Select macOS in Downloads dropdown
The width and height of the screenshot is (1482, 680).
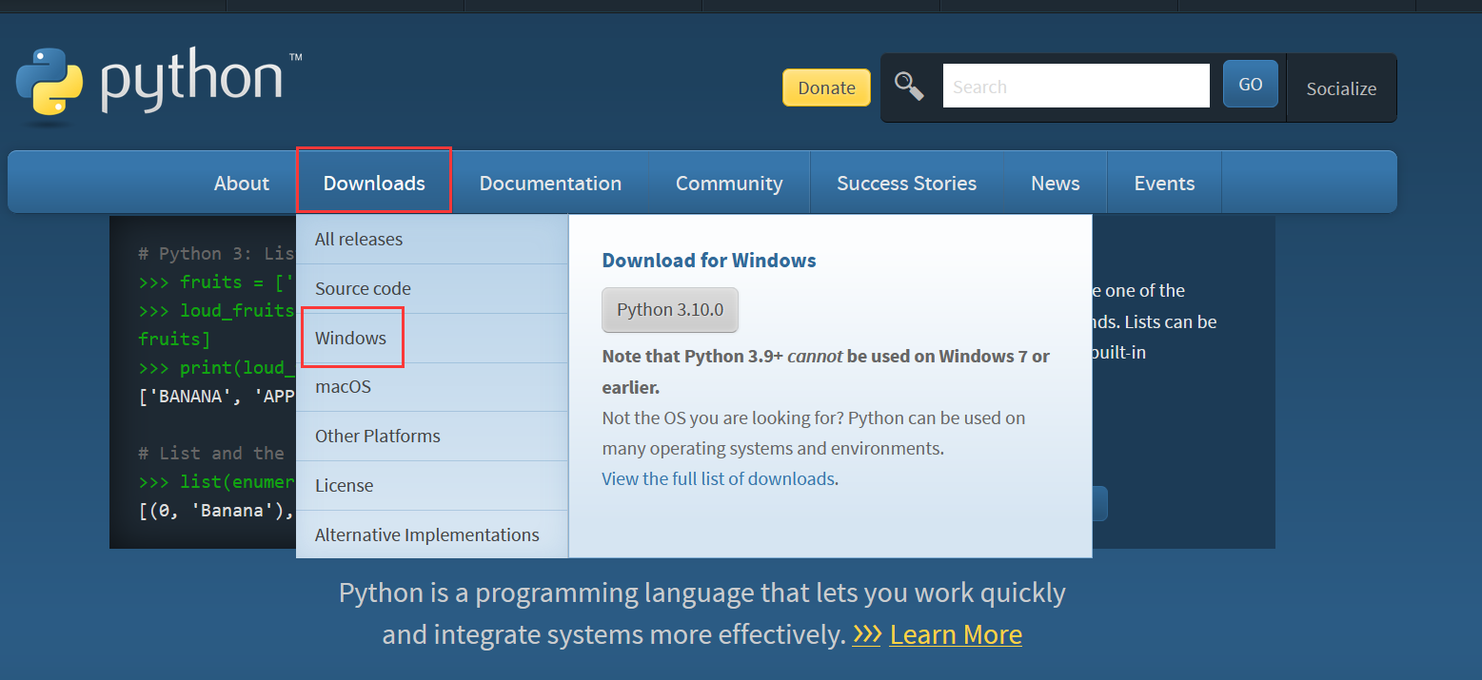pos(432,387)
